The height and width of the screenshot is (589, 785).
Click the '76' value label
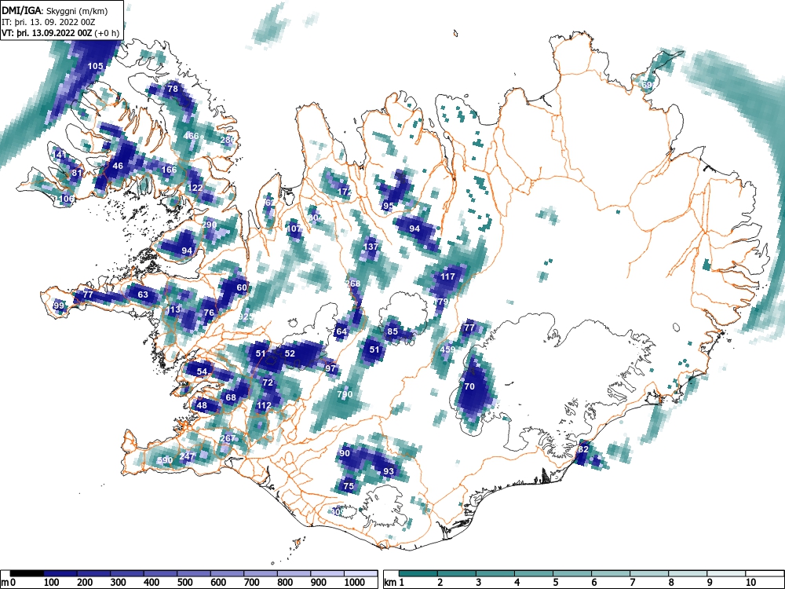click(x=209, y=313)
